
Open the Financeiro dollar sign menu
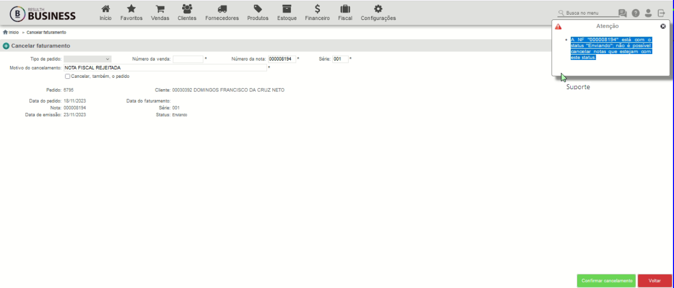click(x=317, y=9)
